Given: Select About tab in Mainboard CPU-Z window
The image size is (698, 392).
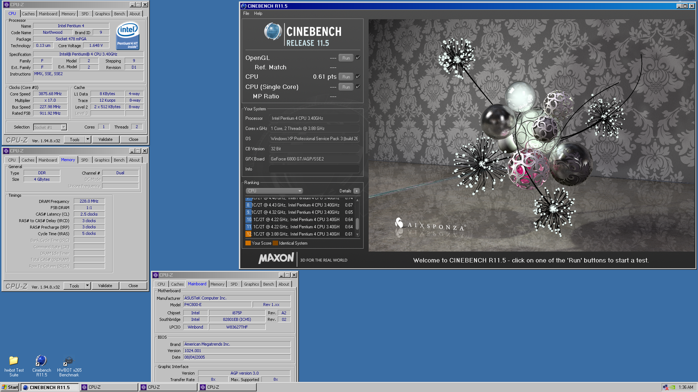Looking at the screenshot, I should pos(284,284).
